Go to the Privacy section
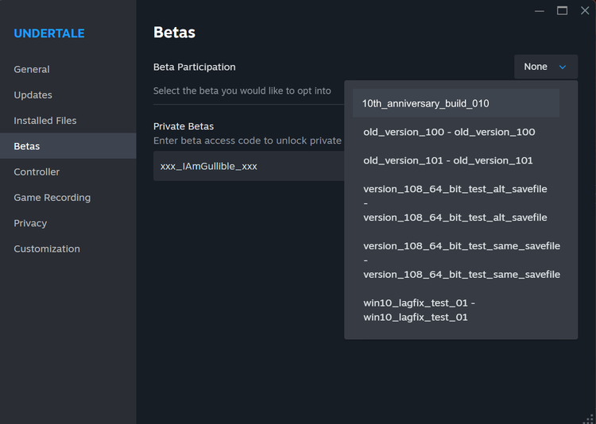The height and width of the screenshot is (424, 596). click(x=68, y=223)
